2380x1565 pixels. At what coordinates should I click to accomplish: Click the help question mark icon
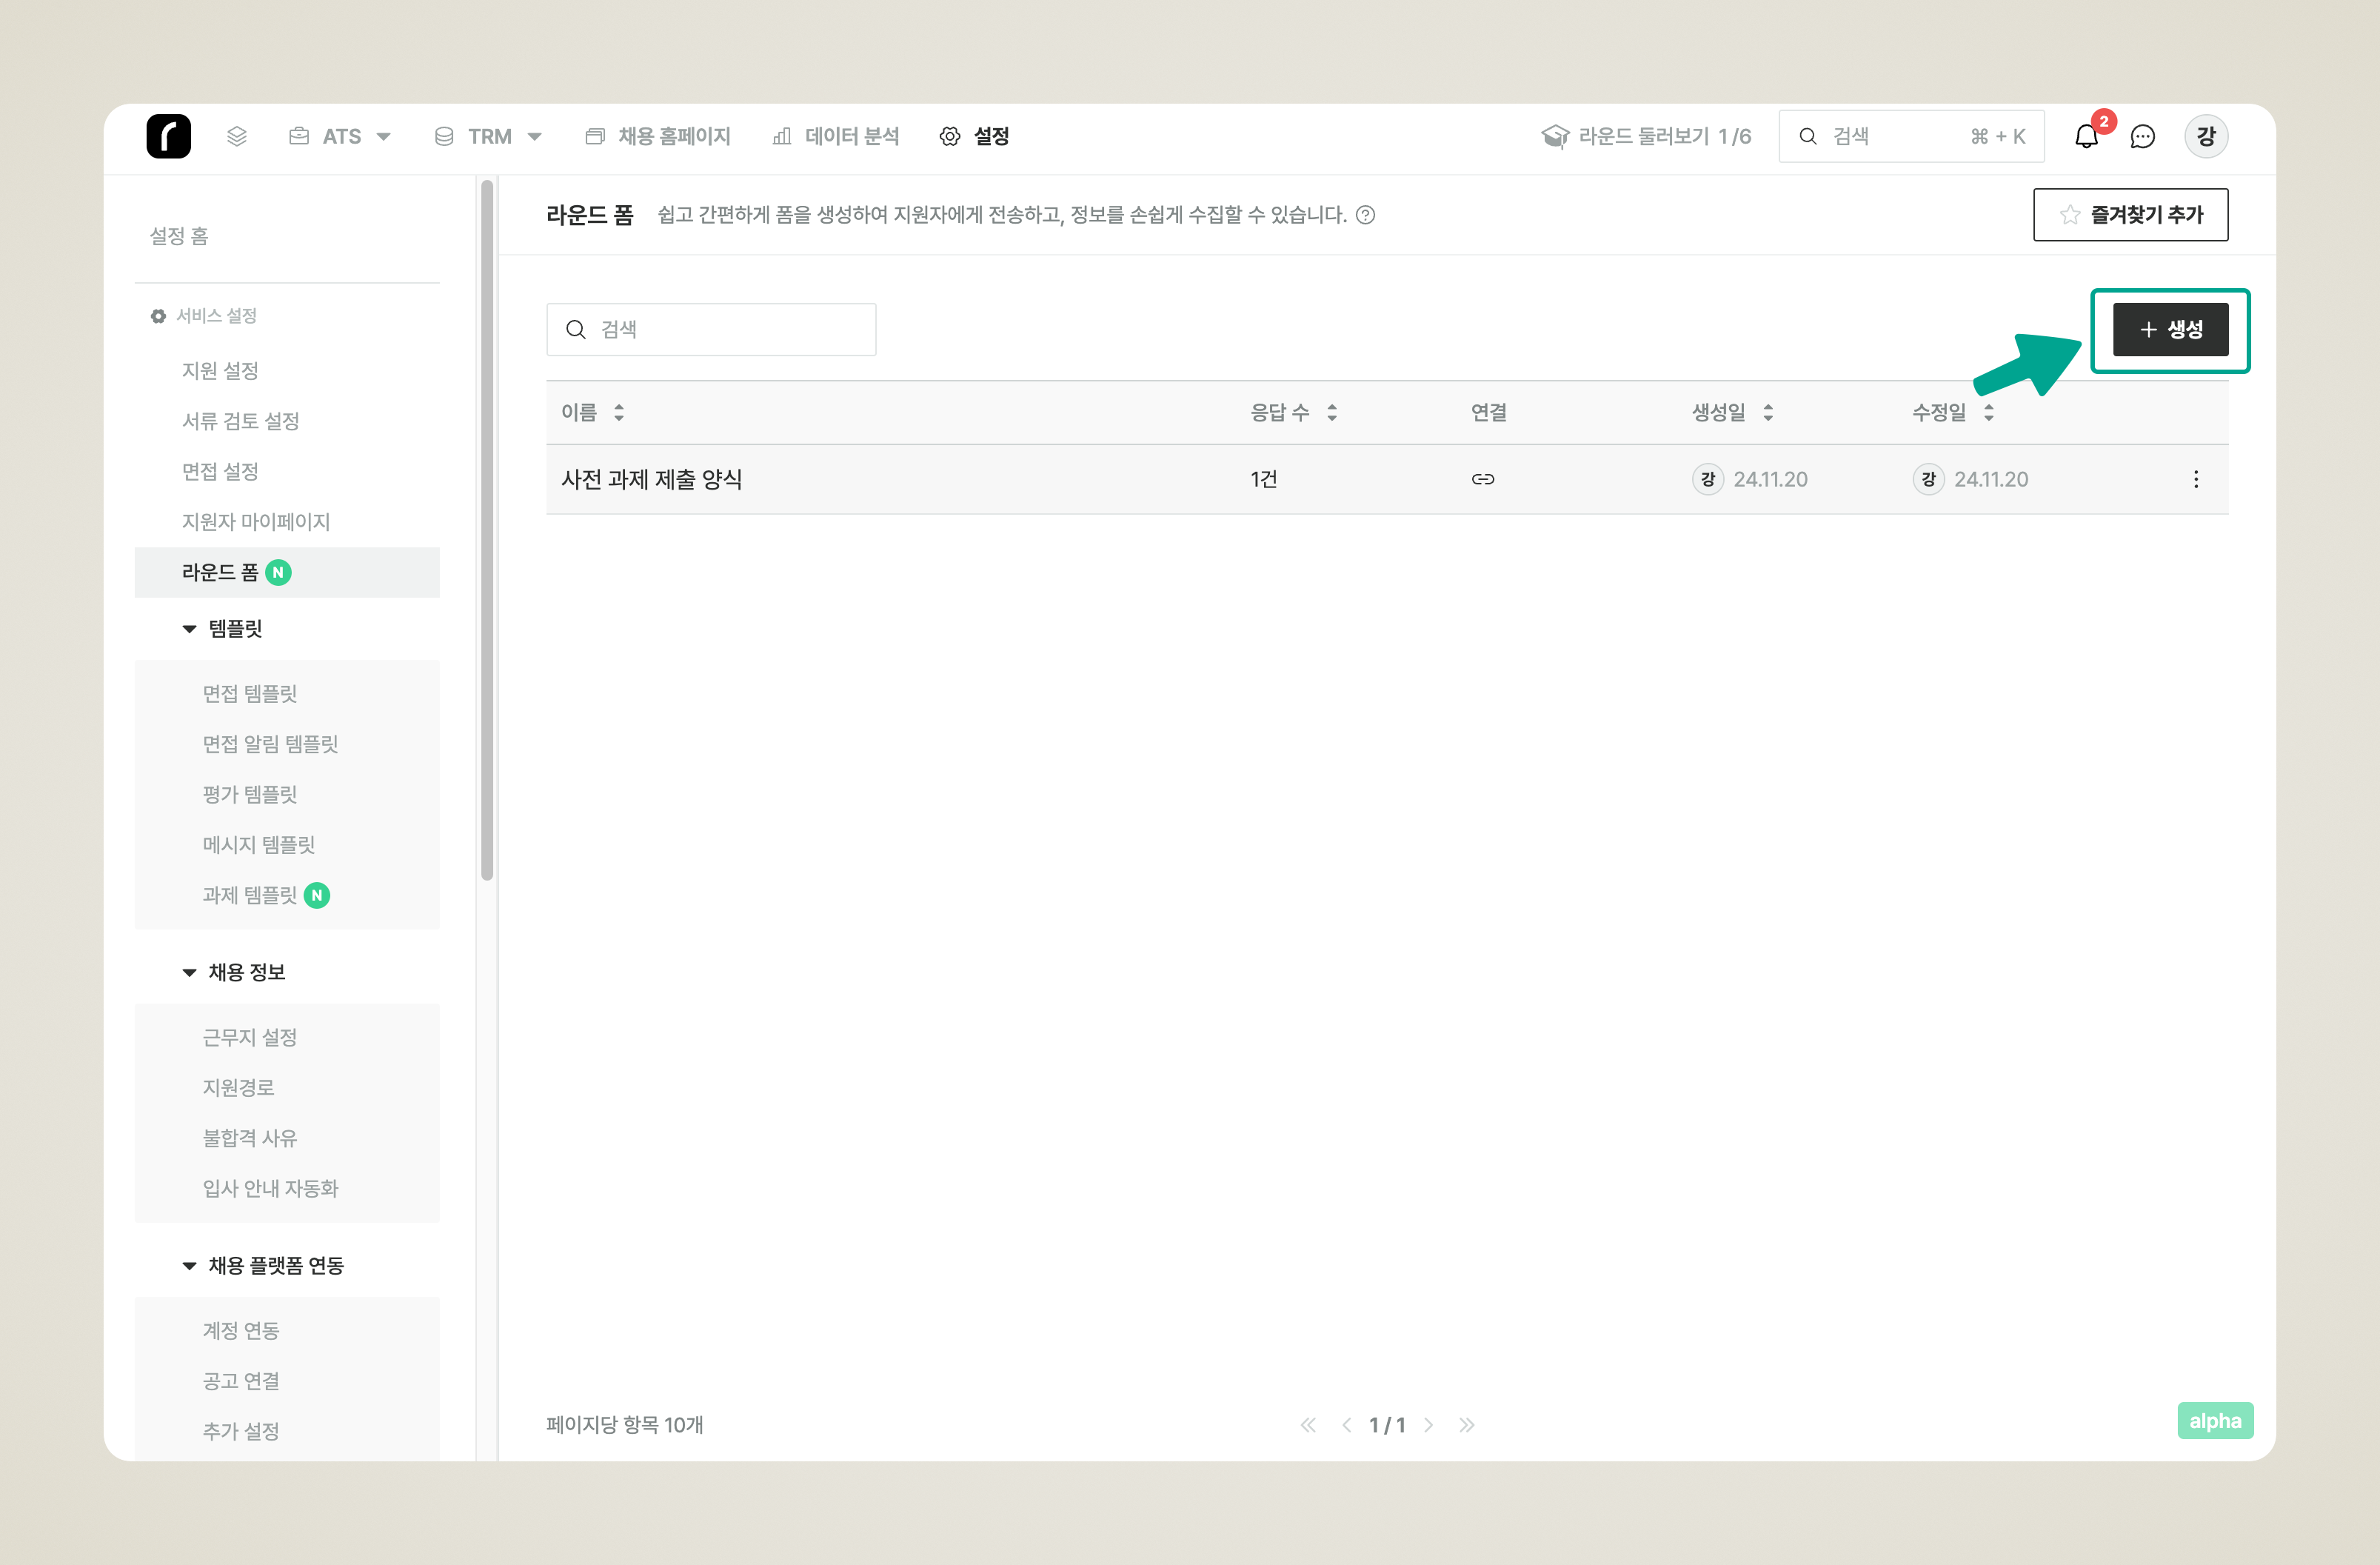click(1365, 215)
